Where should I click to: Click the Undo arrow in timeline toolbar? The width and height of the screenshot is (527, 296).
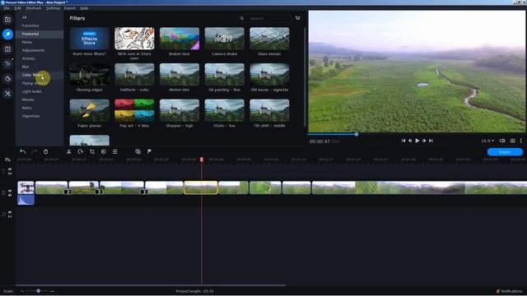pos(22,151)
